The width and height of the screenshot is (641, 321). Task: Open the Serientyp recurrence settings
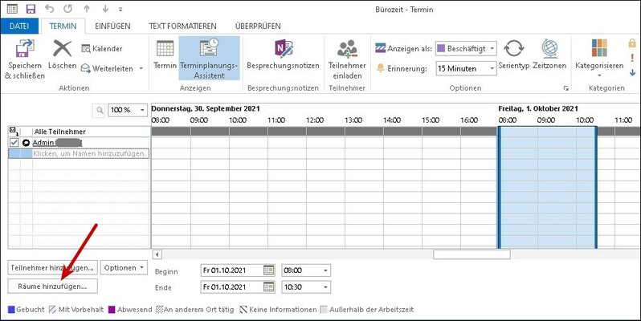[x=513, y=50]
